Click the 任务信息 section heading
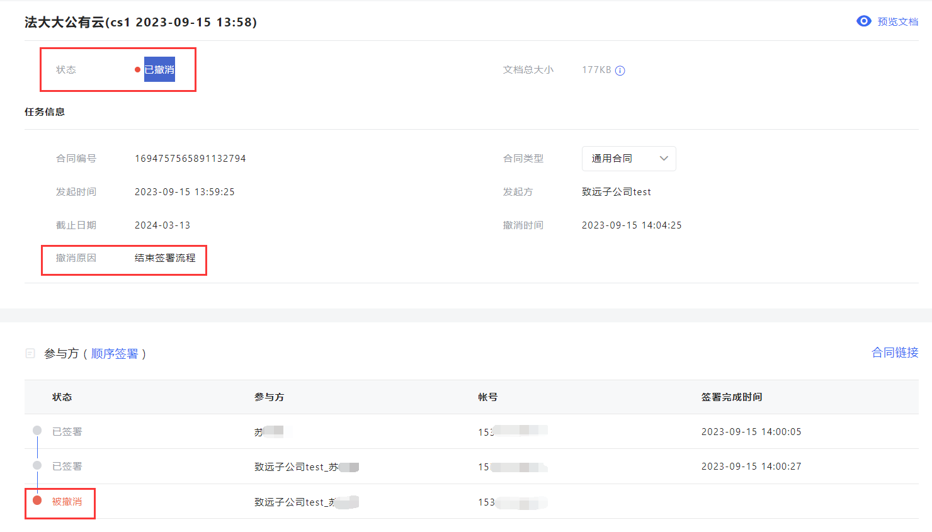Viewport: 932px width, 532px height. 45,112
